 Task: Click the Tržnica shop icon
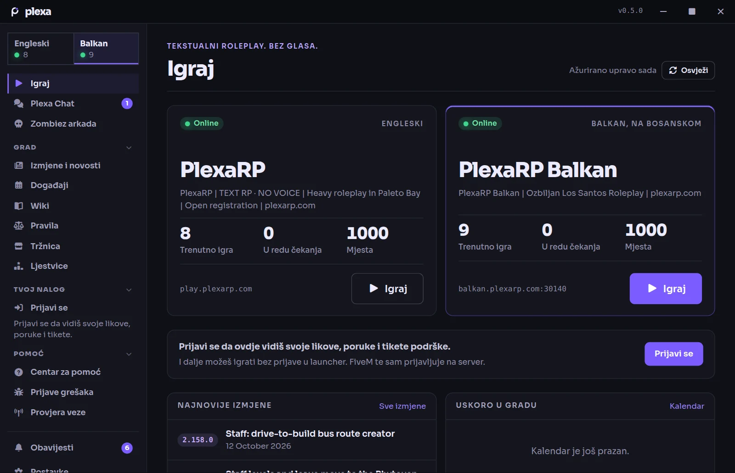click(x=19, y=246)
